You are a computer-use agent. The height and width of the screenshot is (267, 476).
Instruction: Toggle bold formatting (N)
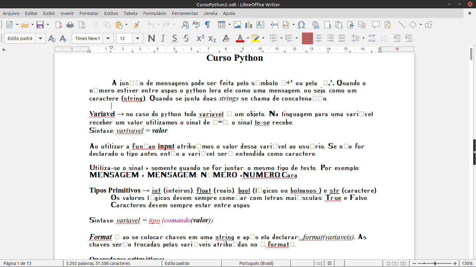pos(152,38)
